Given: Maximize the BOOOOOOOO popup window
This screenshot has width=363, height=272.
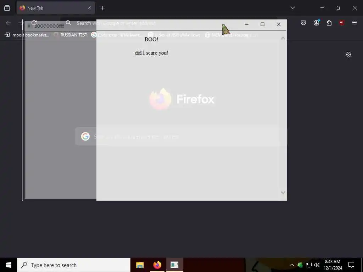Looking at the screenshot, I should coord(262,24).
